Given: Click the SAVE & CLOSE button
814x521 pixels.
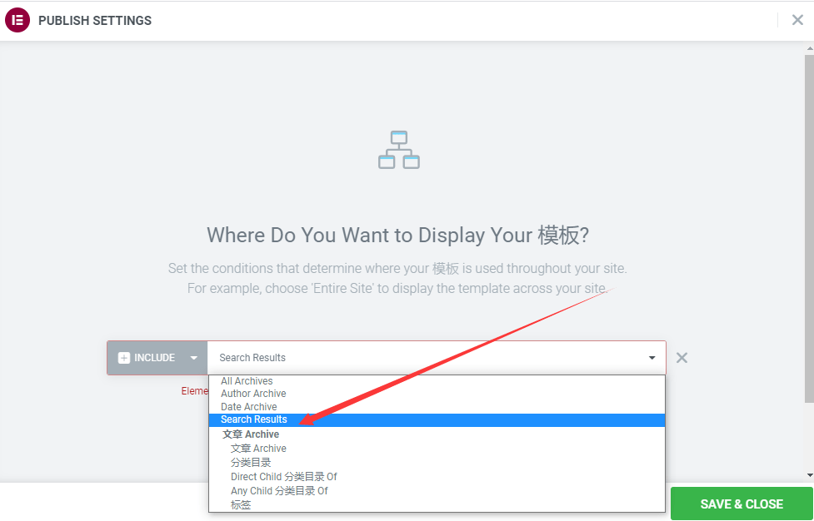Looking at the screenshot, I should click(741, 504).
